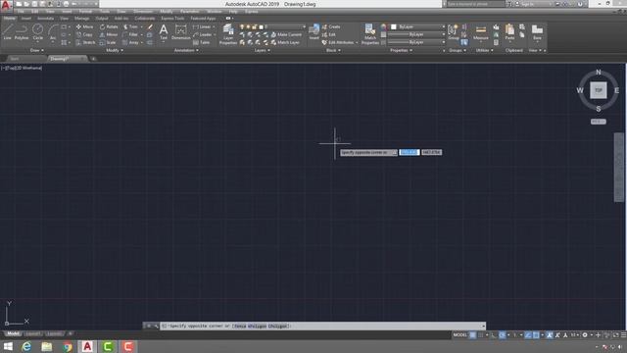This screenshot has width=627, height=353.
Task: Click the Leader annotation tool
Action: [203, 35]
